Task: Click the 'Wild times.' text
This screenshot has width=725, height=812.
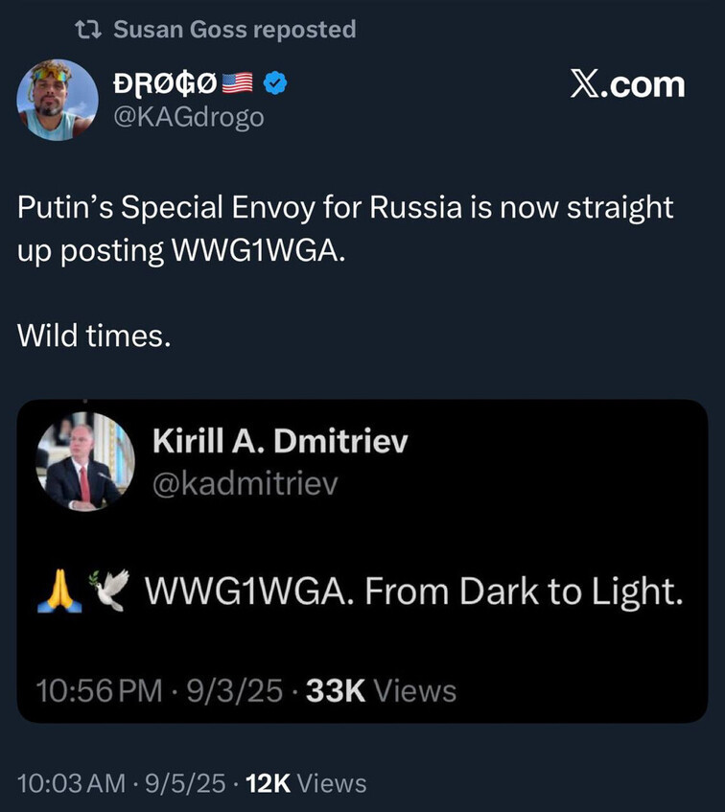Action: coord(94,336)
